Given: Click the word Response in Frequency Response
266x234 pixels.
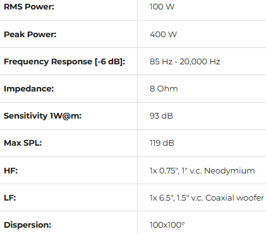Looking at the screenshot, I should 71,62.
